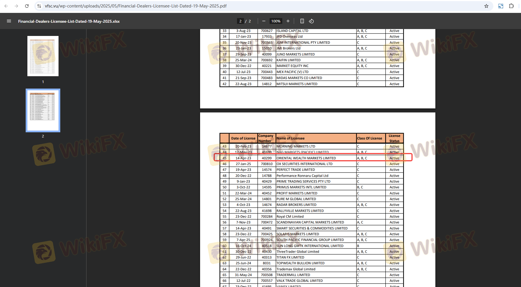The height and width of the screenshot is (287, 521).
Task: Toggle the PDF sidebar hamburger menu
Action: tap(9, 21)
